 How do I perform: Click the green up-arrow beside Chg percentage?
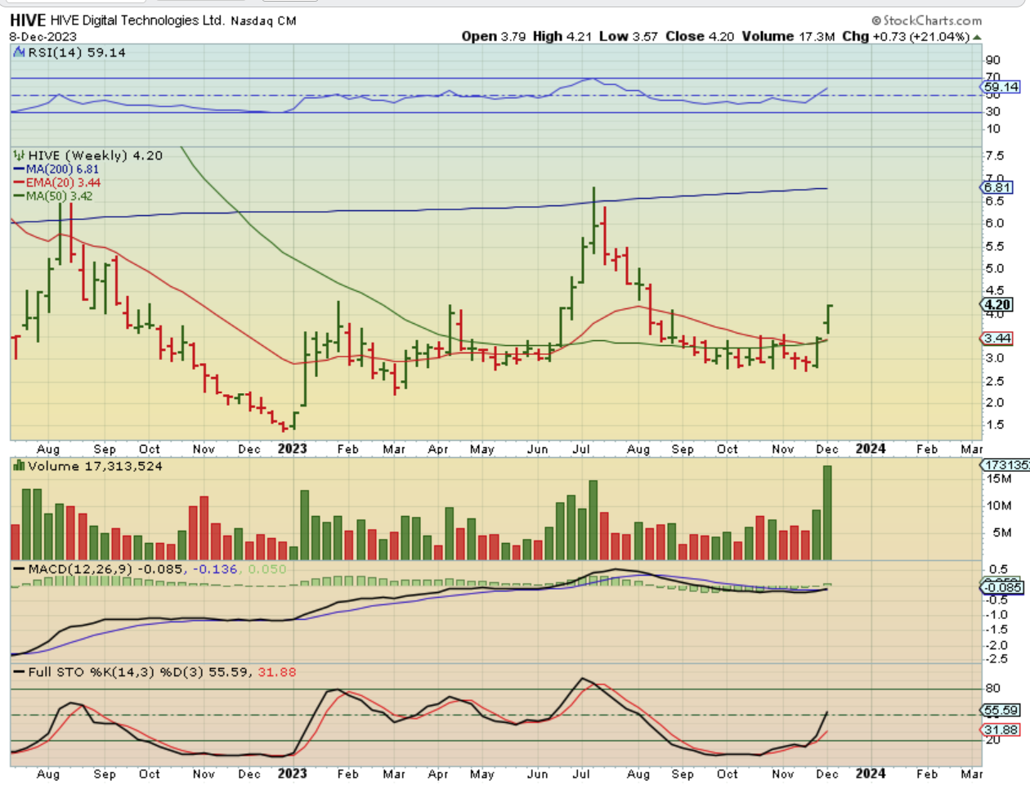click(977, 37)
